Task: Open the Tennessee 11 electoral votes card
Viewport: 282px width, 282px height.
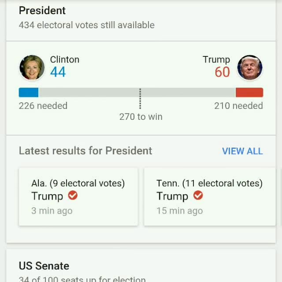Action: 209,197
